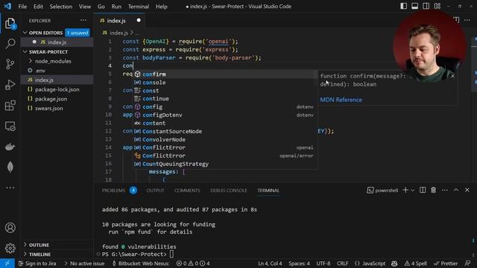Open the Manage gear menu
This screenshot has height=268, width=477.
10,248
